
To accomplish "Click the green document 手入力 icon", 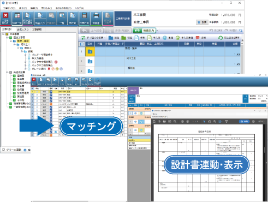I will click(150, 38).
